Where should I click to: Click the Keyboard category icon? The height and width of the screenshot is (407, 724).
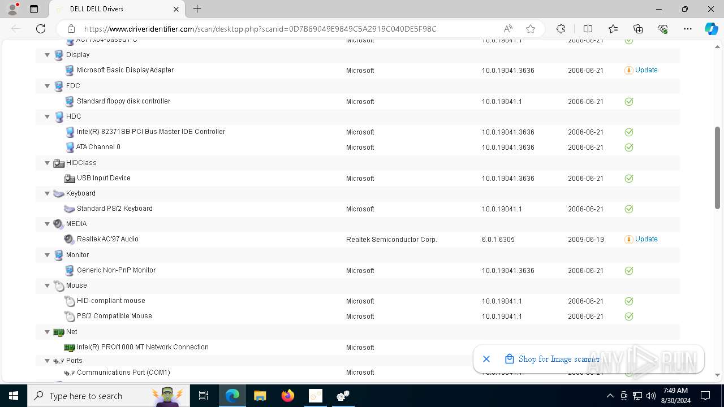click(x=59, y=193)
